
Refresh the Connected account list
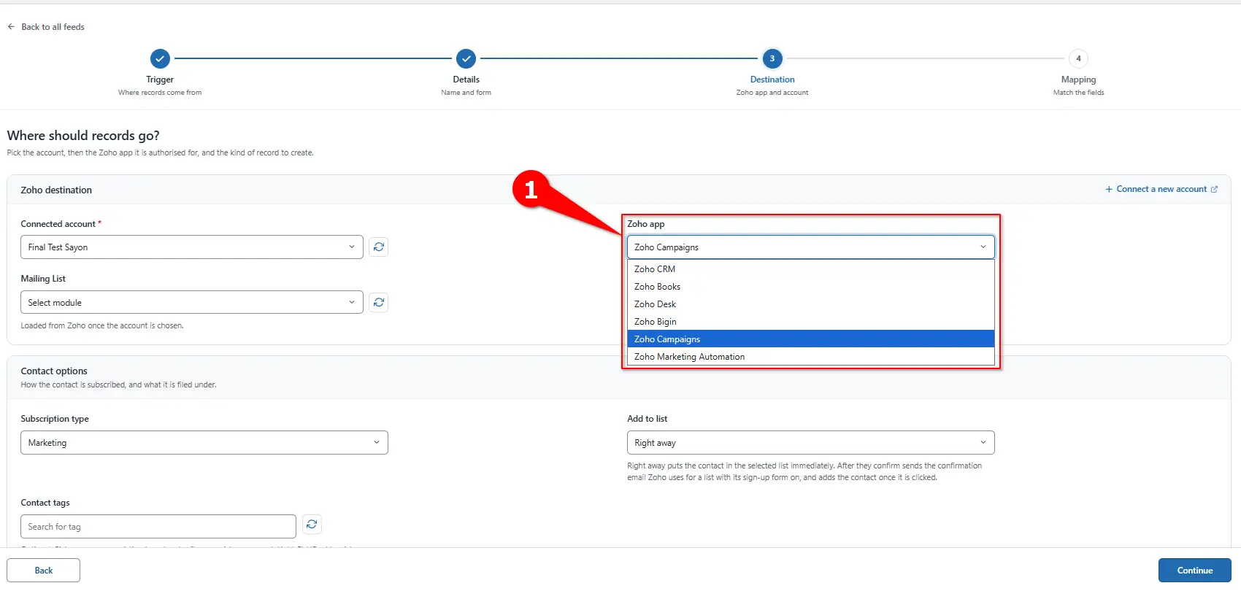click(x=378, y=247)
